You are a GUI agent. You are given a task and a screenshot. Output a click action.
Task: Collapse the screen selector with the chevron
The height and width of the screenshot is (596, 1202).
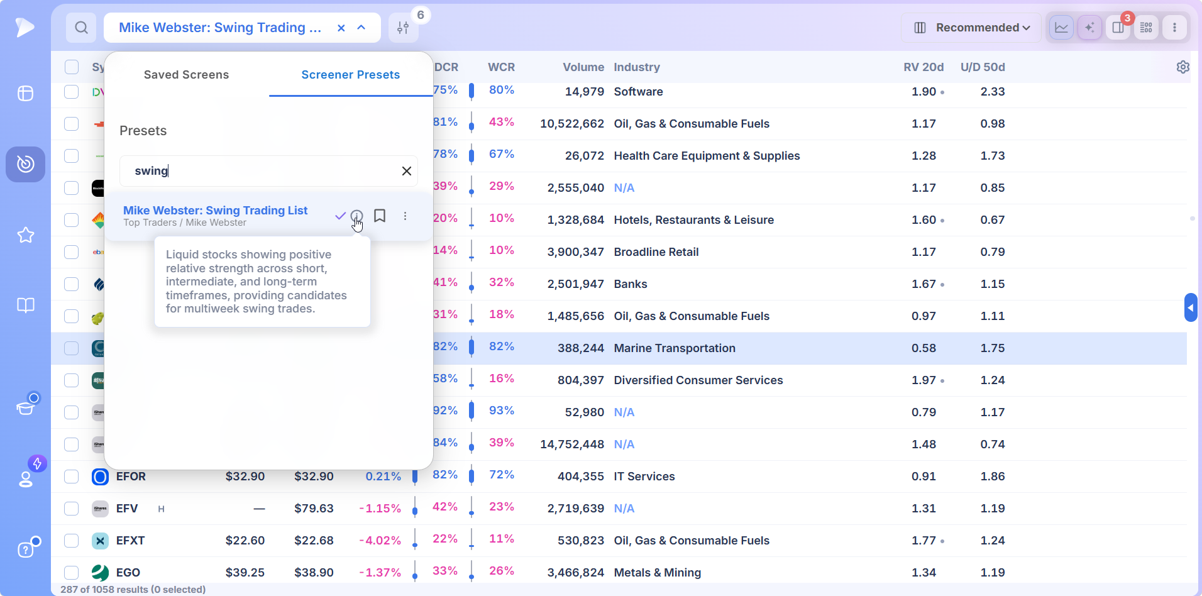pyautogui.click(x=361, y=28)
